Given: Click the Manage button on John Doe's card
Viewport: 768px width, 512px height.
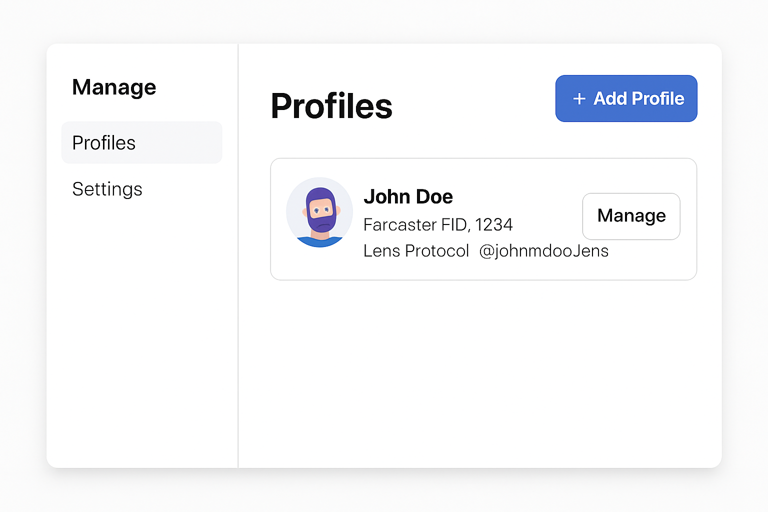Looking at the screenshot, I should tap(631, 216).
